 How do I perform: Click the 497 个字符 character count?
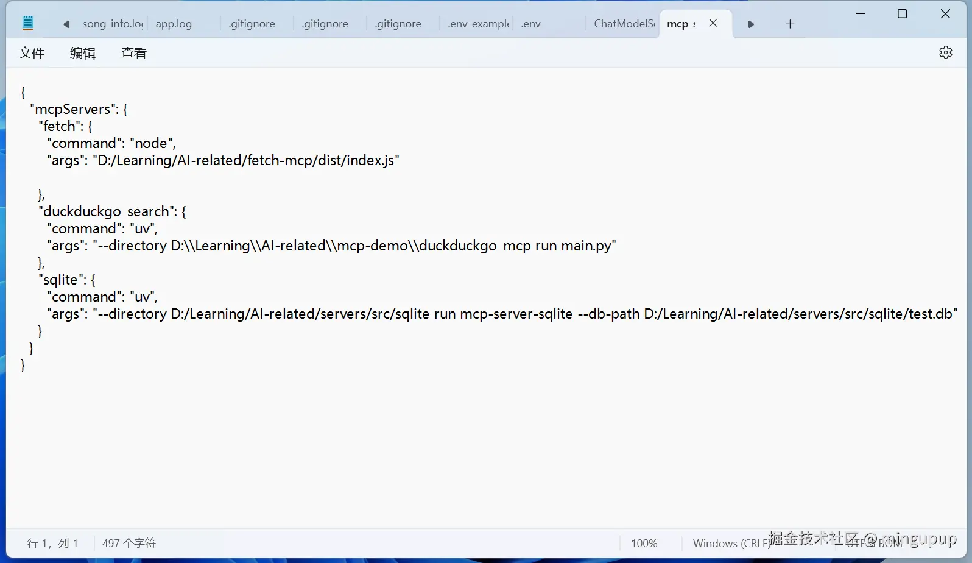click(129, 543)
